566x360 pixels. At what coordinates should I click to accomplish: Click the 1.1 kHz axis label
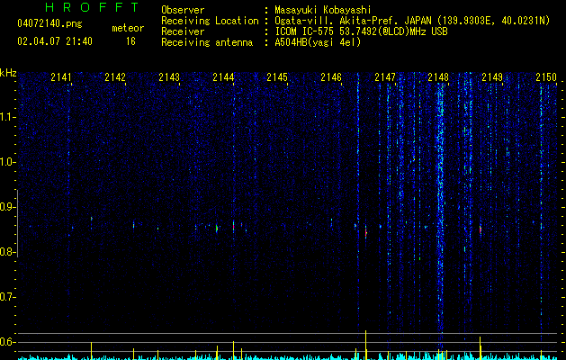pos(7,117)
